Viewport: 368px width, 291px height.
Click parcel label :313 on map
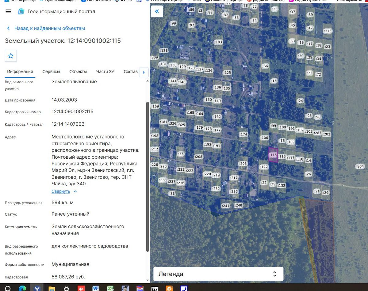pyautogui.click(x=328, y=31)
